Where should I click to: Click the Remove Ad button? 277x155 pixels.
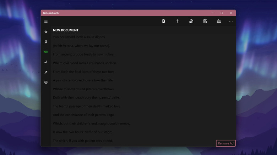click(x=226, y=143)
